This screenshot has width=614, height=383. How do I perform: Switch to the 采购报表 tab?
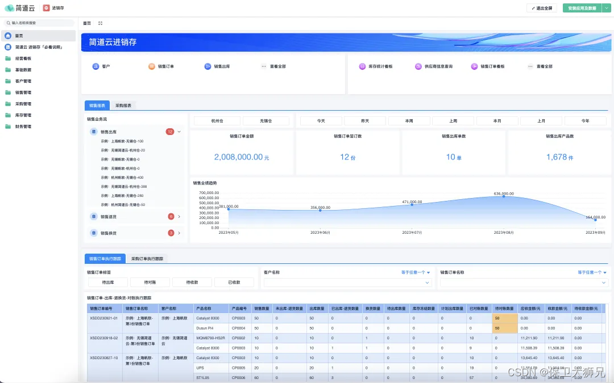(123, 106)
